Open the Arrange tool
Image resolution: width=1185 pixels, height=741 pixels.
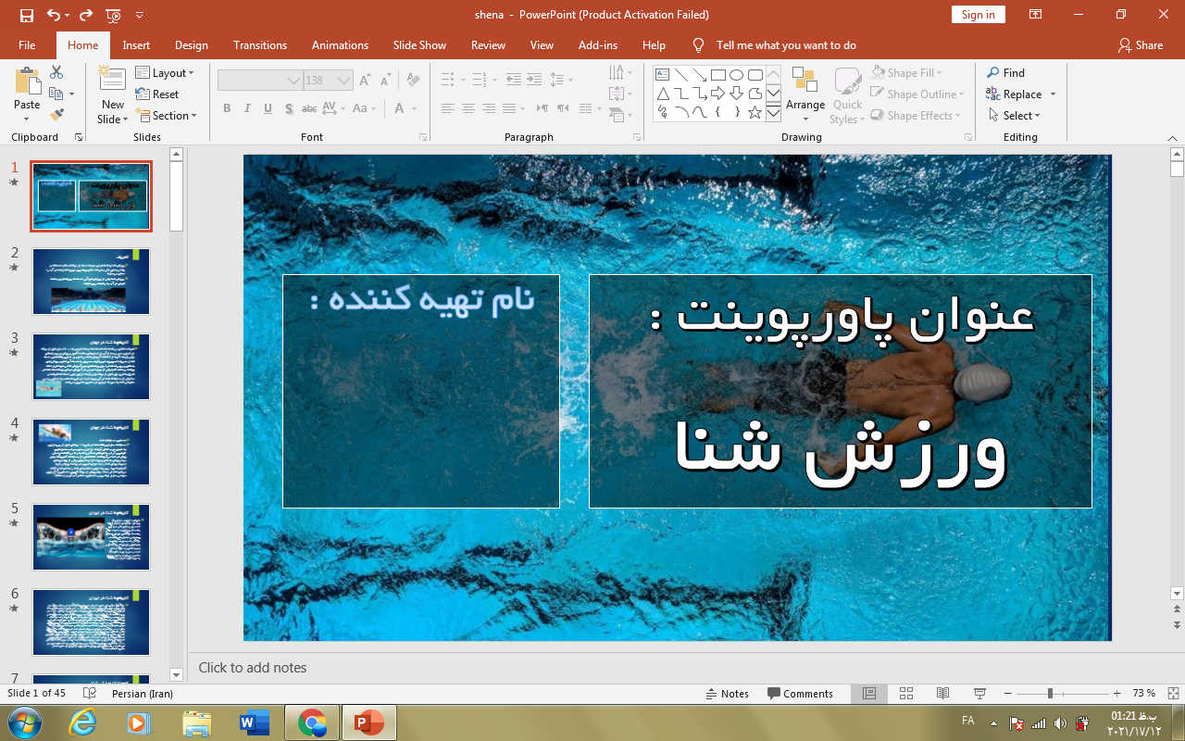[805, 94]
